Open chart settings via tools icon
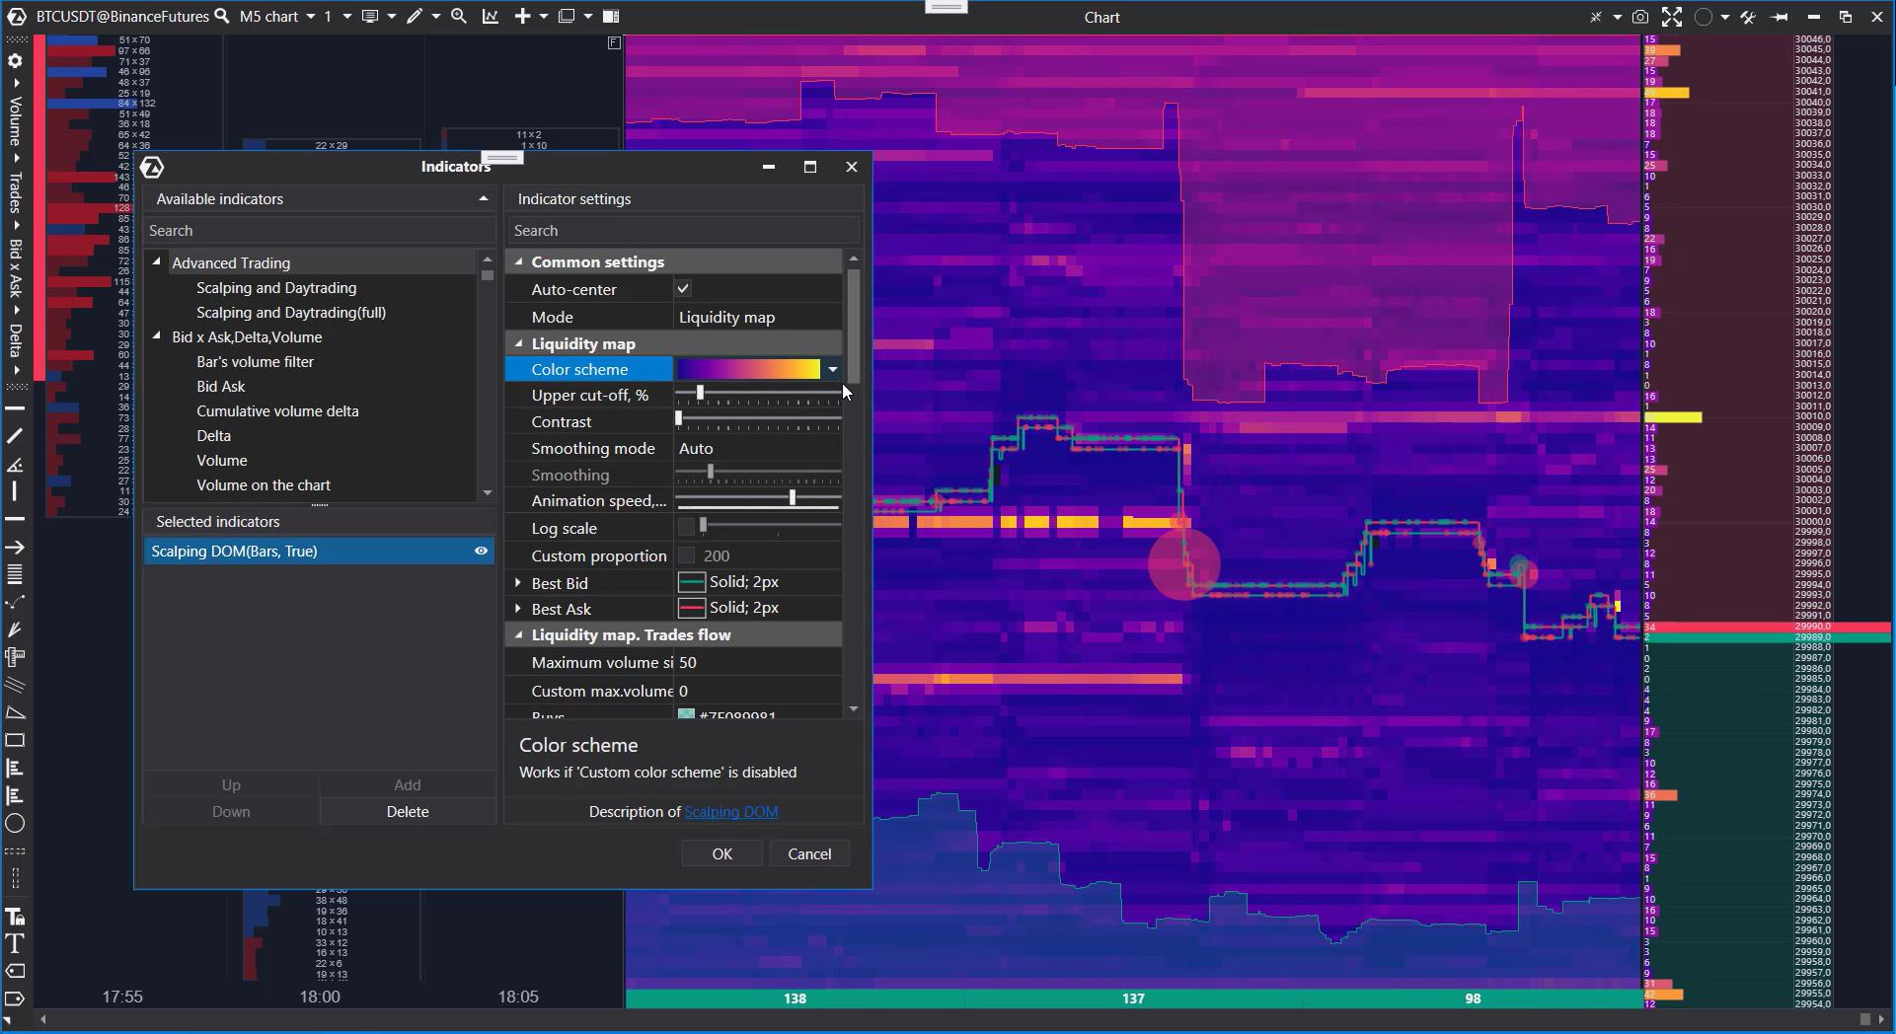Image resolution: width=1896 pixels, height=1034 pixels. tap(1748, 17)
